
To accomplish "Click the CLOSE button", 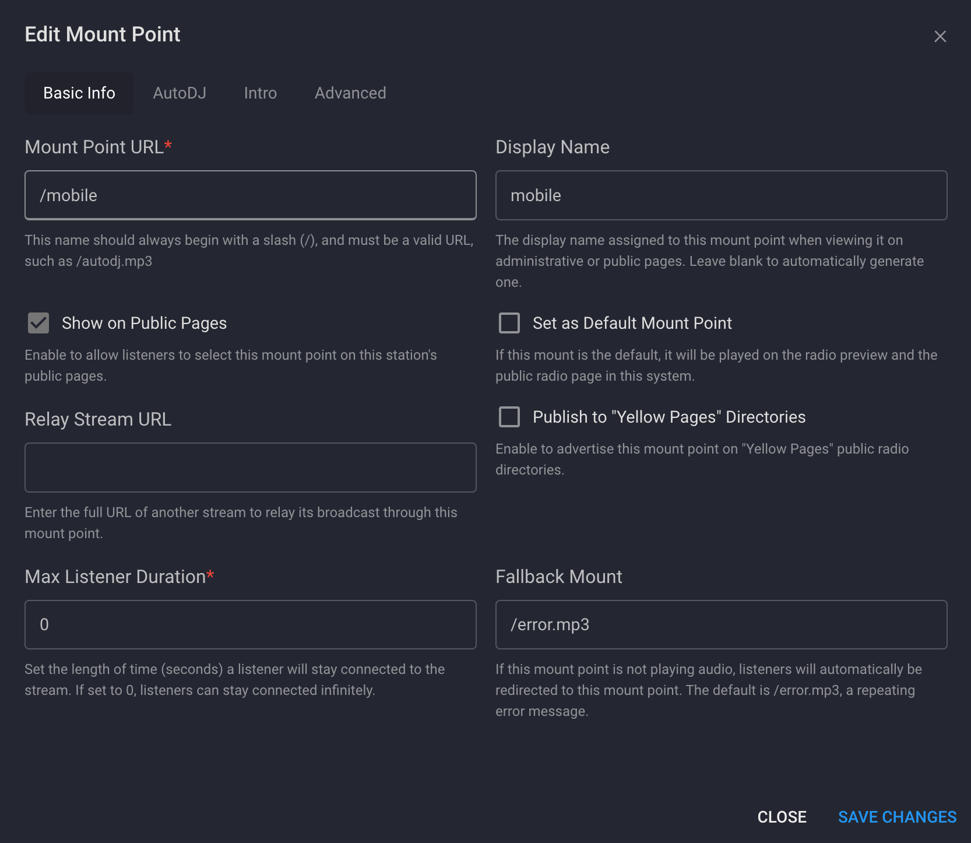I will tap(782, 817).
